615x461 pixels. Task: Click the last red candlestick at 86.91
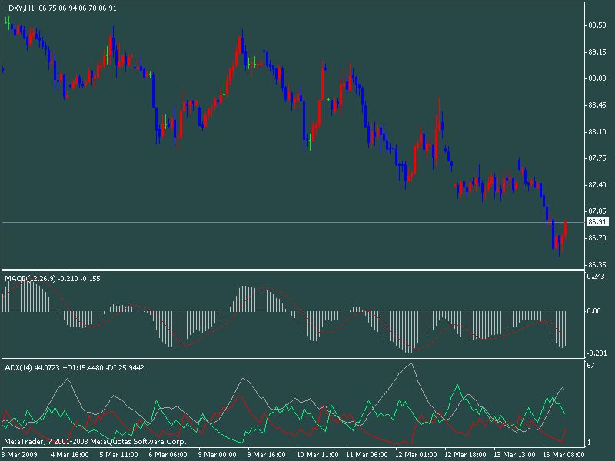(x=566, y=228)
